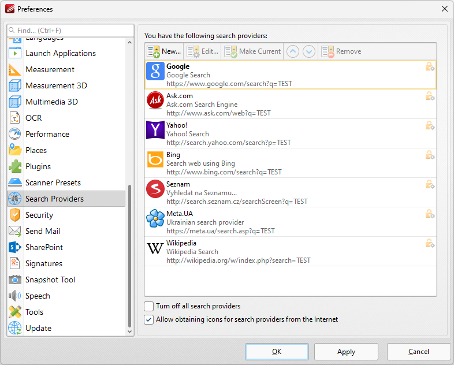The image size is (454, 365).
Task: Open the Multimedia 3D preferences
Action: click(66, 102)
